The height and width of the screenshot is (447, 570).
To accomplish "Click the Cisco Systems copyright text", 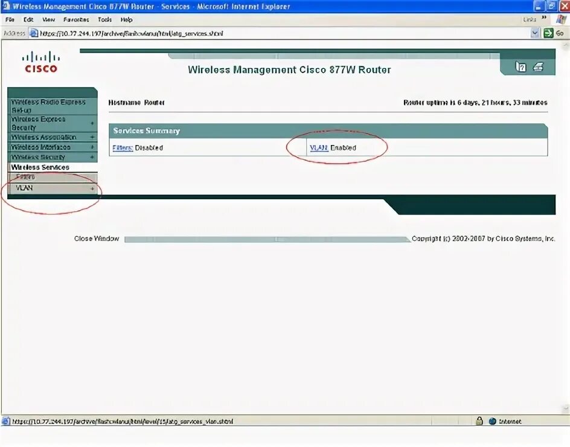I will (483, 239).
